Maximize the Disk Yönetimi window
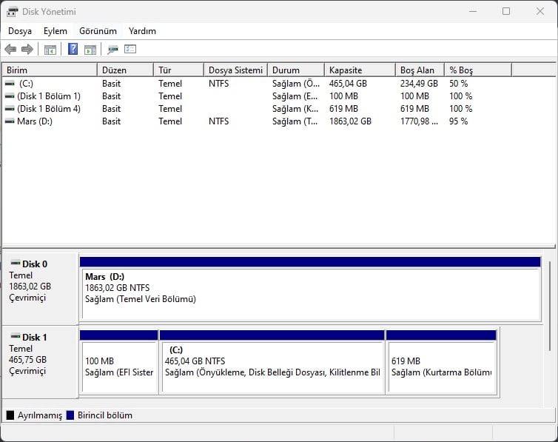558x442 pixels. coord(506,11)
